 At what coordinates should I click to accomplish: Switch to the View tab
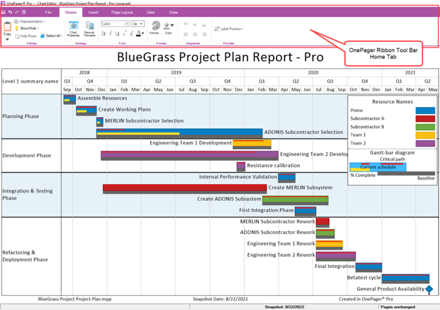(173, 12)
